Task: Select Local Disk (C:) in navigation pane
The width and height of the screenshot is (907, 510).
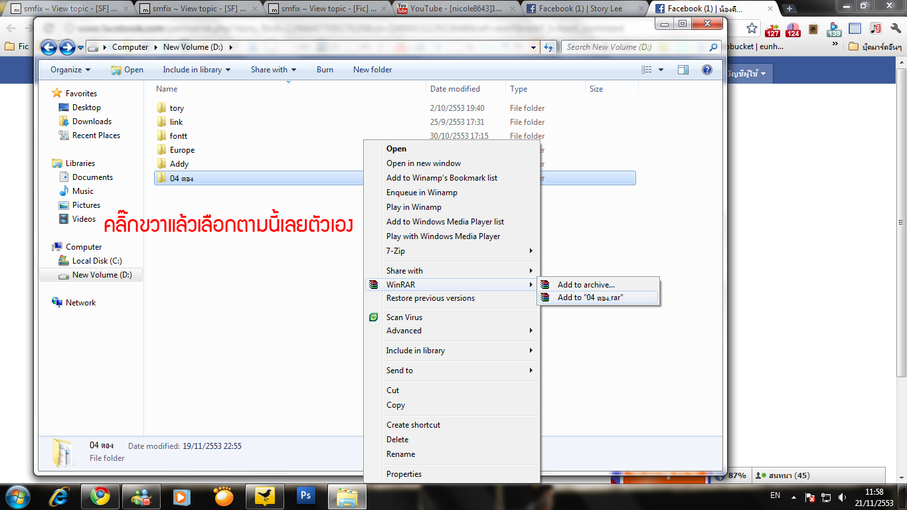Action: 97,261
